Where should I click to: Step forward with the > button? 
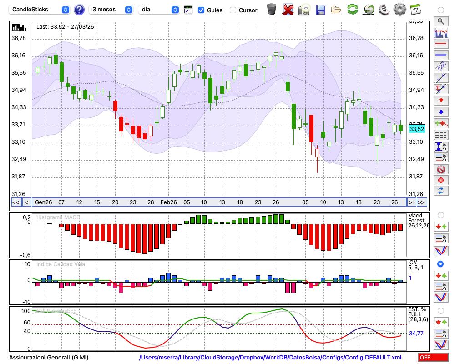coord(410,202)
